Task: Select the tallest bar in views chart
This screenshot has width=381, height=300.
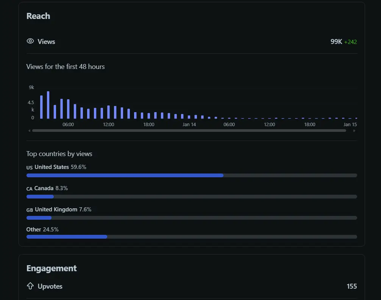Action: 48,105
